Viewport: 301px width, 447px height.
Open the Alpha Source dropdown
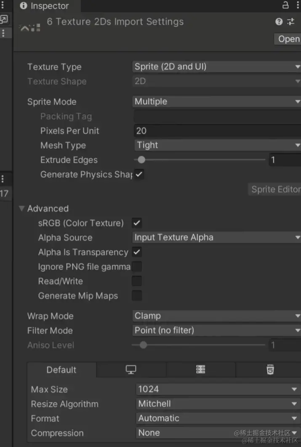pos(217,238)
